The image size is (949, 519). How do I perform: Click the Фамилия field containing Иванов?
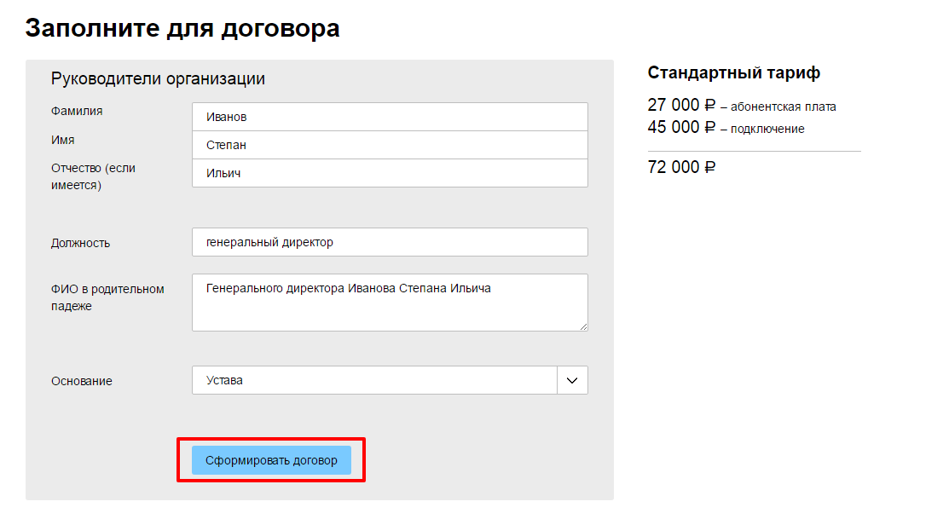coord(390,117)
